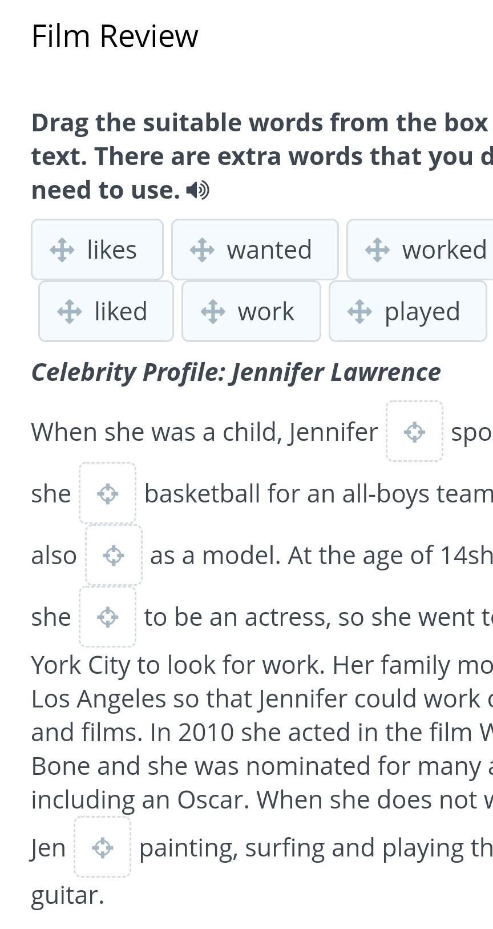
Task: Click the move icon on 'played' word
Action: pos(359,312)
